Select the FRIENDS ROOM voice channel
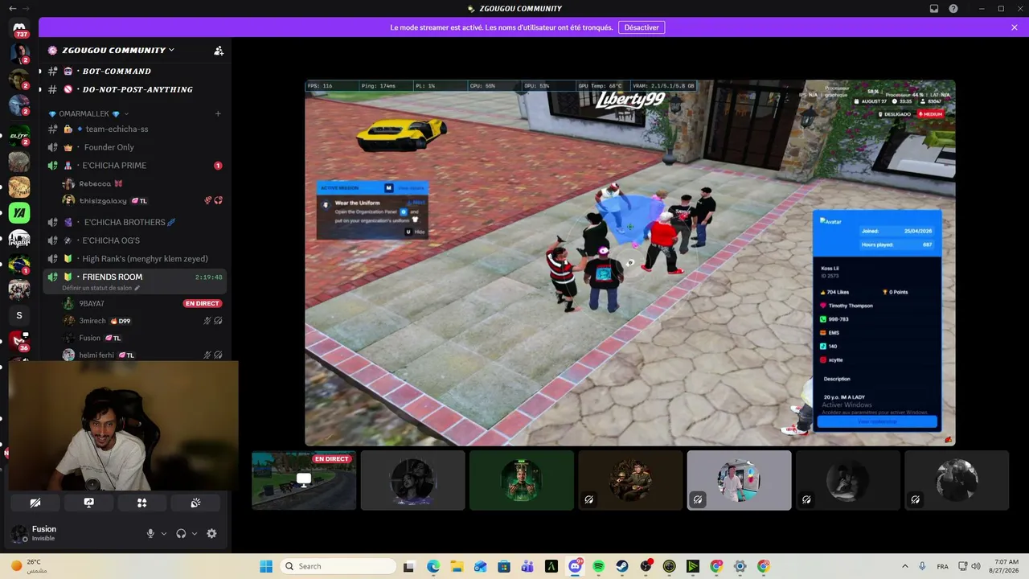Image resolution: width=1029 pixels, height=579 pixels. (134, 281)
